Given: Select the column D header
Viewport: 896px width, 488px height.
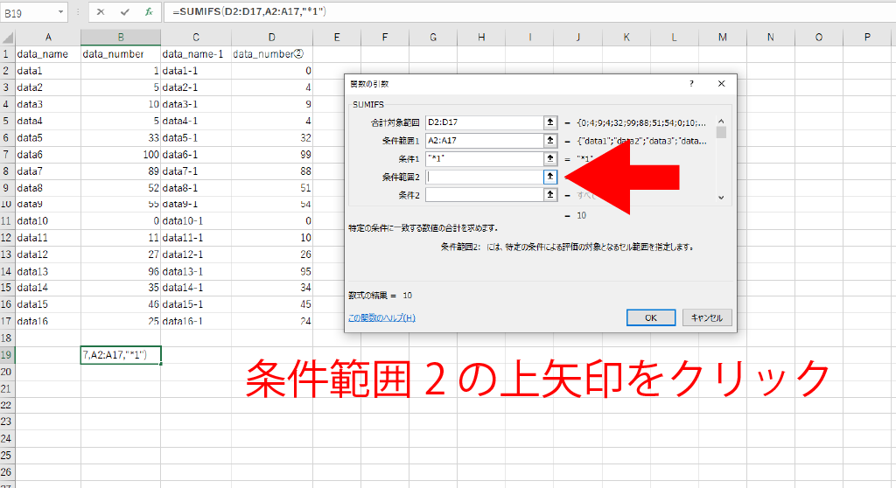Looking at the screenshot, I should point(272,37).
